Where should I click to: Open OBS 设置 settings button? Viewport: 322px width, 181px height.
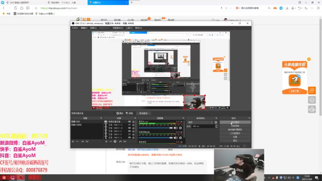click(235, 137)
